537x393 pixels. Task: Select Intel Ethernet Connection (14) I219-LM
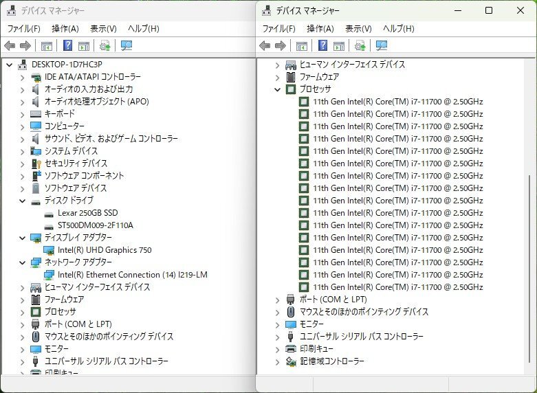tap(132, 275)
